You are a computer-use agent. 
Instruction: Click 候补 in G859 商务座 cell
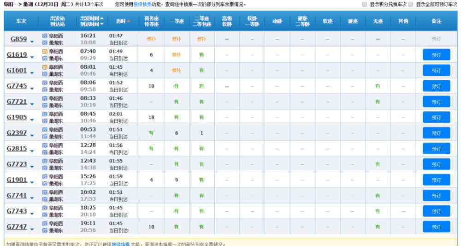tap(151, 39)
